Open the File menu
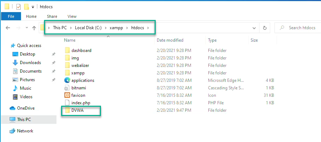 click(x=11, y=16)
